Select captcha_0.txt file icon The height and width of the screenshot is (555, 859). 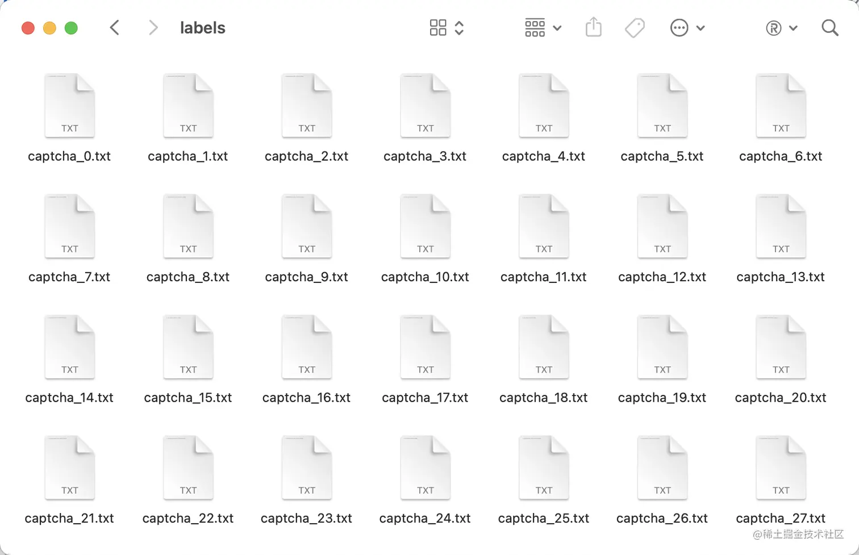(x=69, y=106)
